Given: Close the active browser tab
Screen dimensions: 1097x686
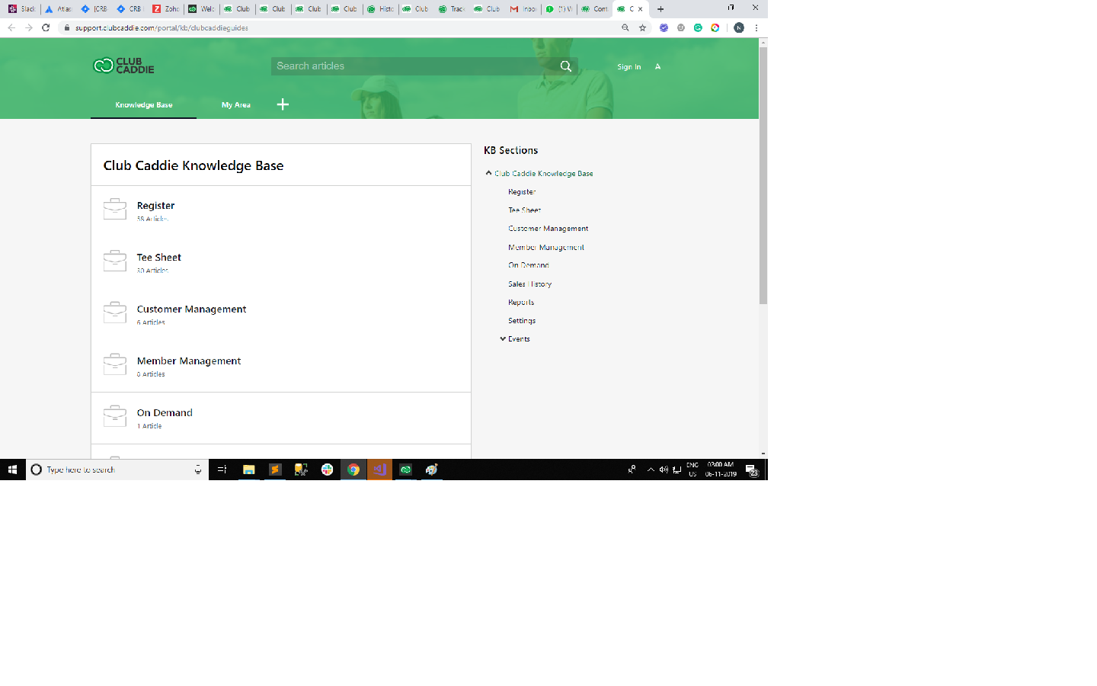Looking at the screenshot, I should 640,9.
